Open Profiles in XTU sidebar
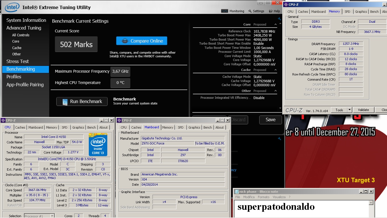Image resolution: width=387 pixels, height=218 pixels. click(x=14, y=77)
